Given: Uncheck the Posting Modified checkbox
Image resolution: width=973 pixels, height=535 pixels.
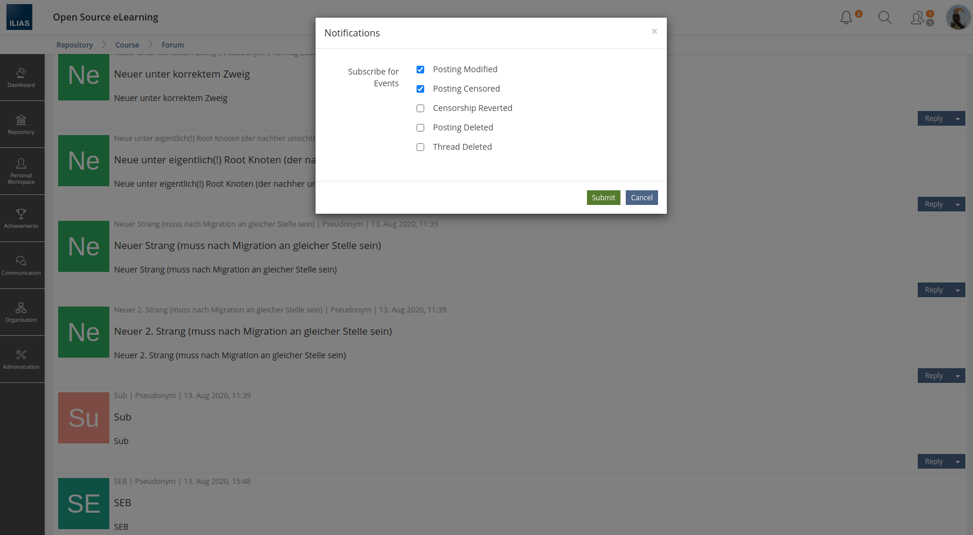Looking at the screenshot, I should [420, 69].
